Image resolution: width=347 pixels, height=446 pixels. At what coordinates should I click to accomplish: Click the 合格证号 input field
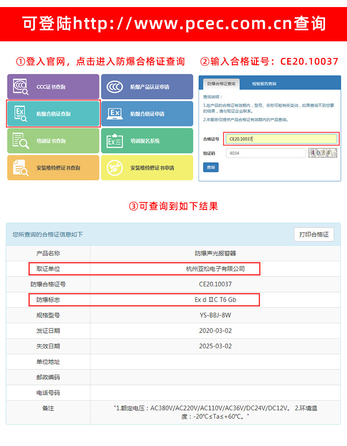tap(281, 139)
